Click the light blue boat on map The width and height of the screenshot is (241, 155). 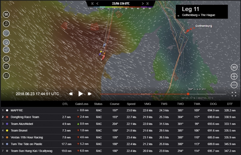[104, 45]
